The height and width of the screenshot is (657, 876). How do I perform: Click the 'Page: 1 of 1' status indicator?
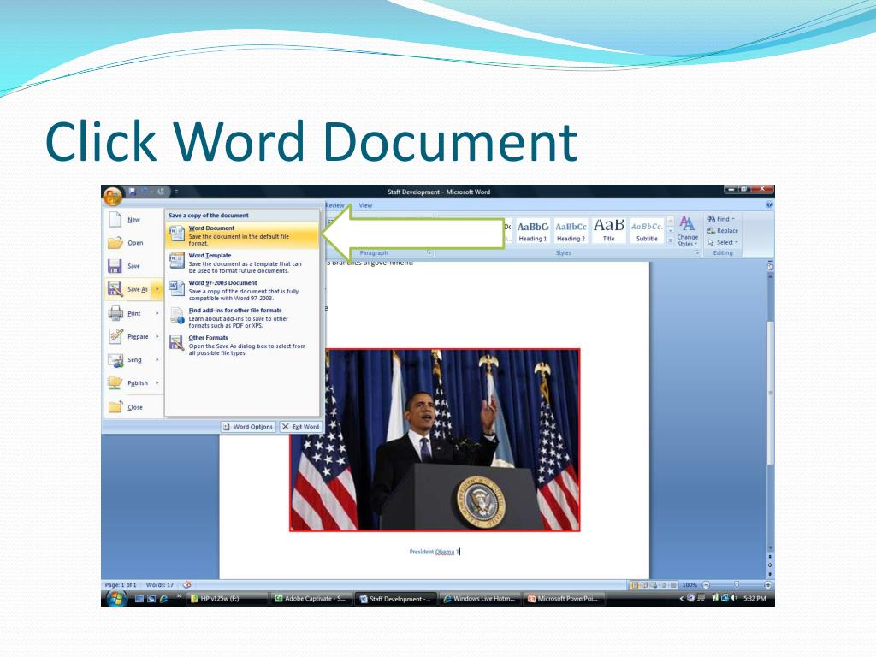(x=120, y=585)
